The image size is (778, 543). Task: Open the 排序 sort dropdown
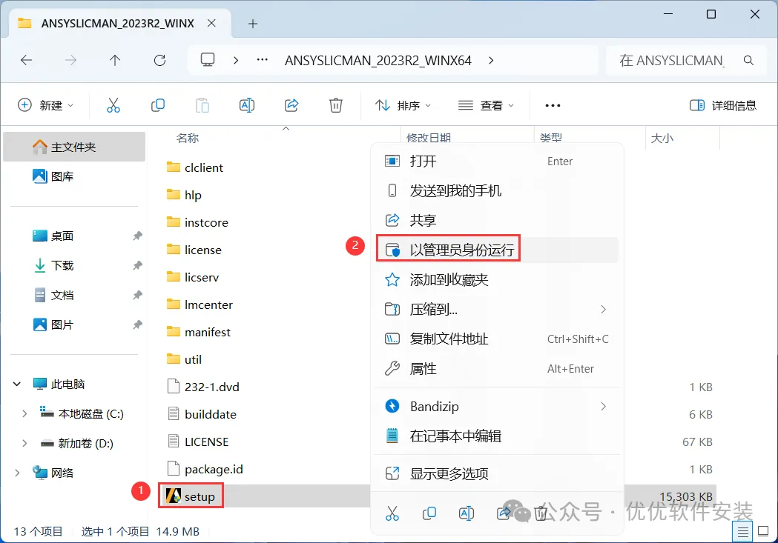403,105
